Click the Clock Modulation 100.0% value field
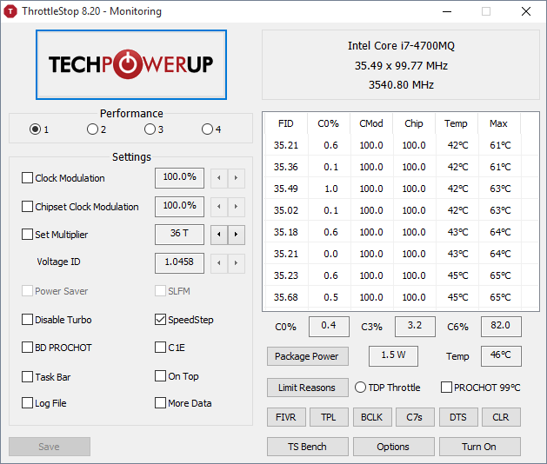 point(180,178)
